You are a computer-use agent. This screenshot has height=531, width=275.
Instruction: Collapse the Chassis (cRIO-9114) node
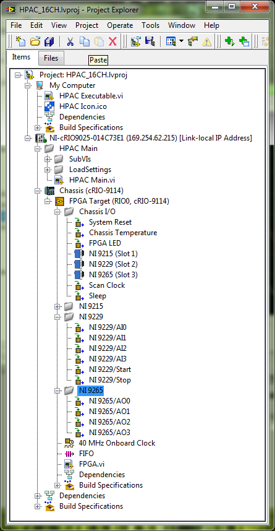pyautogui.click(x=38, y=191)
